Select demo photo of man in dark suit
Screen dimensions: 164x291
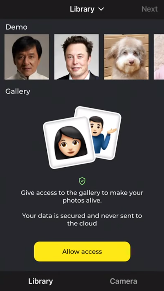click(x=77, y=57)
